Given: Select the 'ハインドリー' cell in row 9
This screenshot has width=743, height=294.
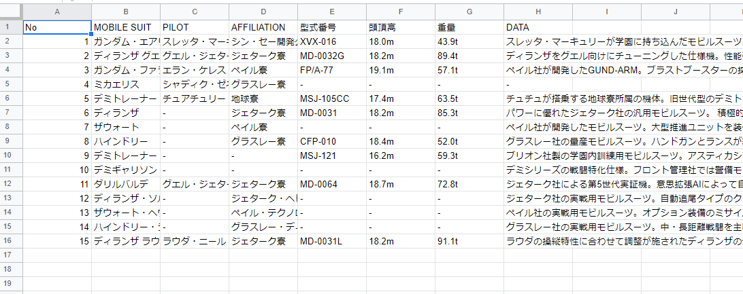Looking at the screenshot, I should [126, 141].
